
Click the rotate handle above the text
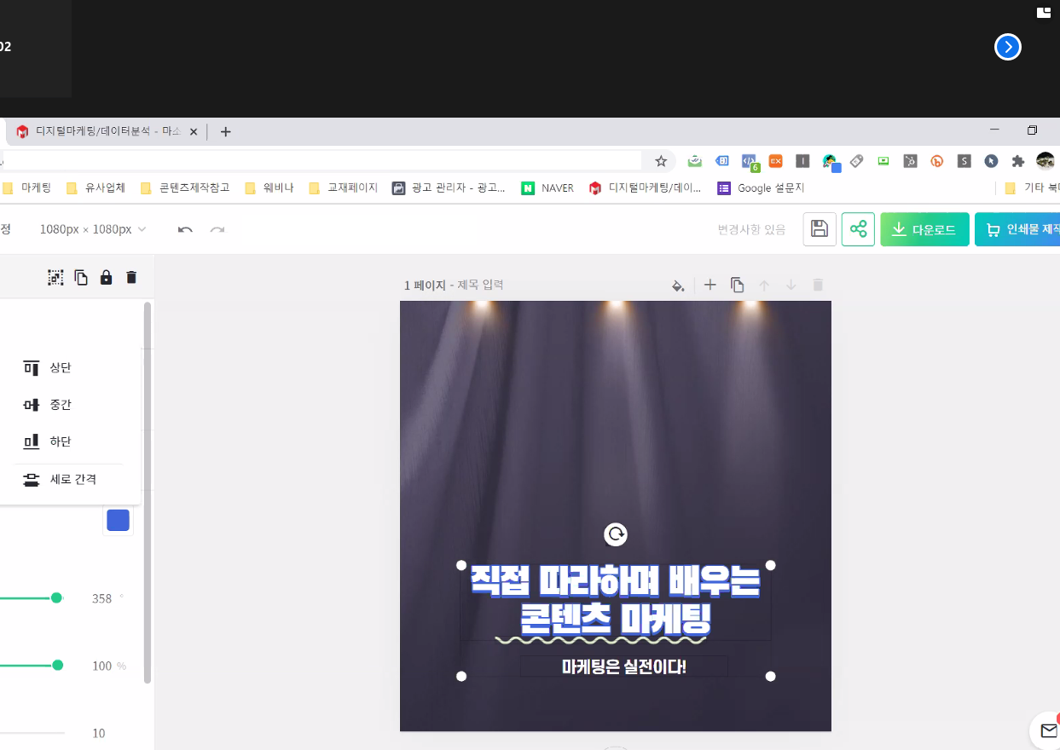click(615, 534)
